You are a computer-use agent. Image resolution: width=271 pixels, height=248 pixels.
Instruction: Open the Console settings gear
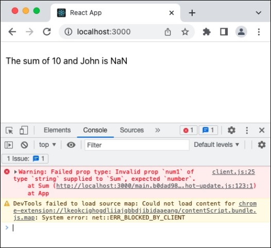[262, 145]
